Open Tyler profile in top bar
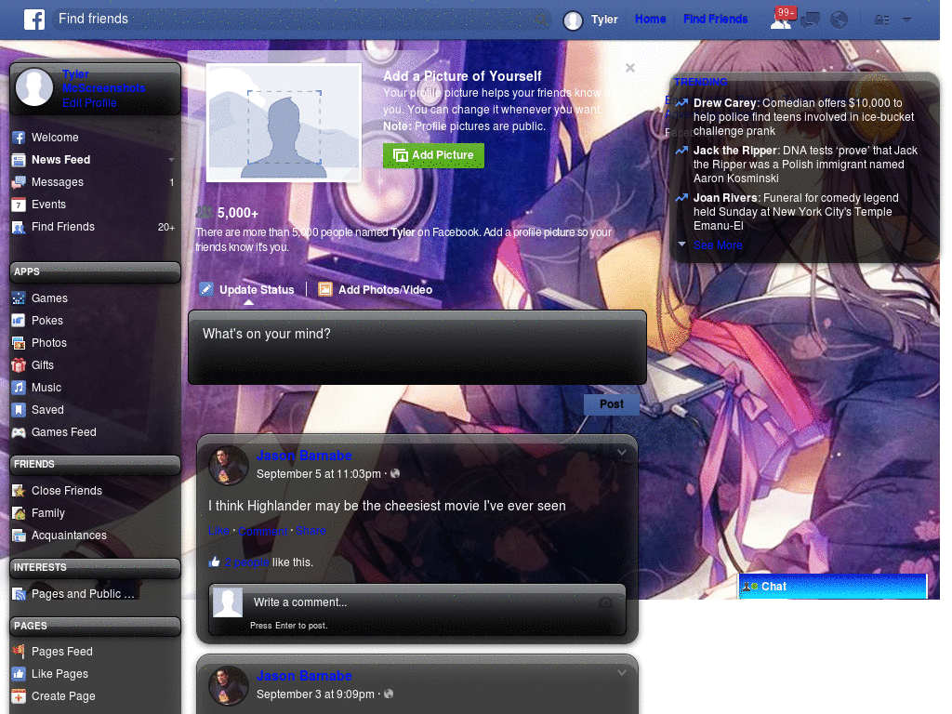 [590, 20]
